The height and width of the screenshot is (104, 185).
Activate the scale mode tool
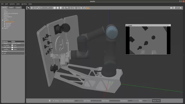point(38,8)
